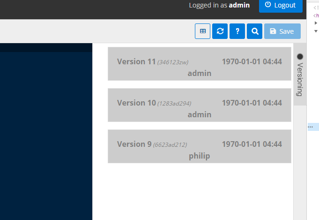Select the Version 10 entry

tap(199, 105)
